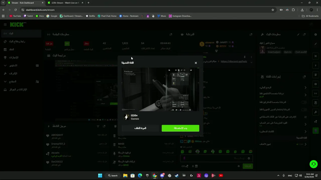Click the Azerbaijani stream tag
Image resolution: width=321 pixels, height=180 pixels.
point(274,52)
